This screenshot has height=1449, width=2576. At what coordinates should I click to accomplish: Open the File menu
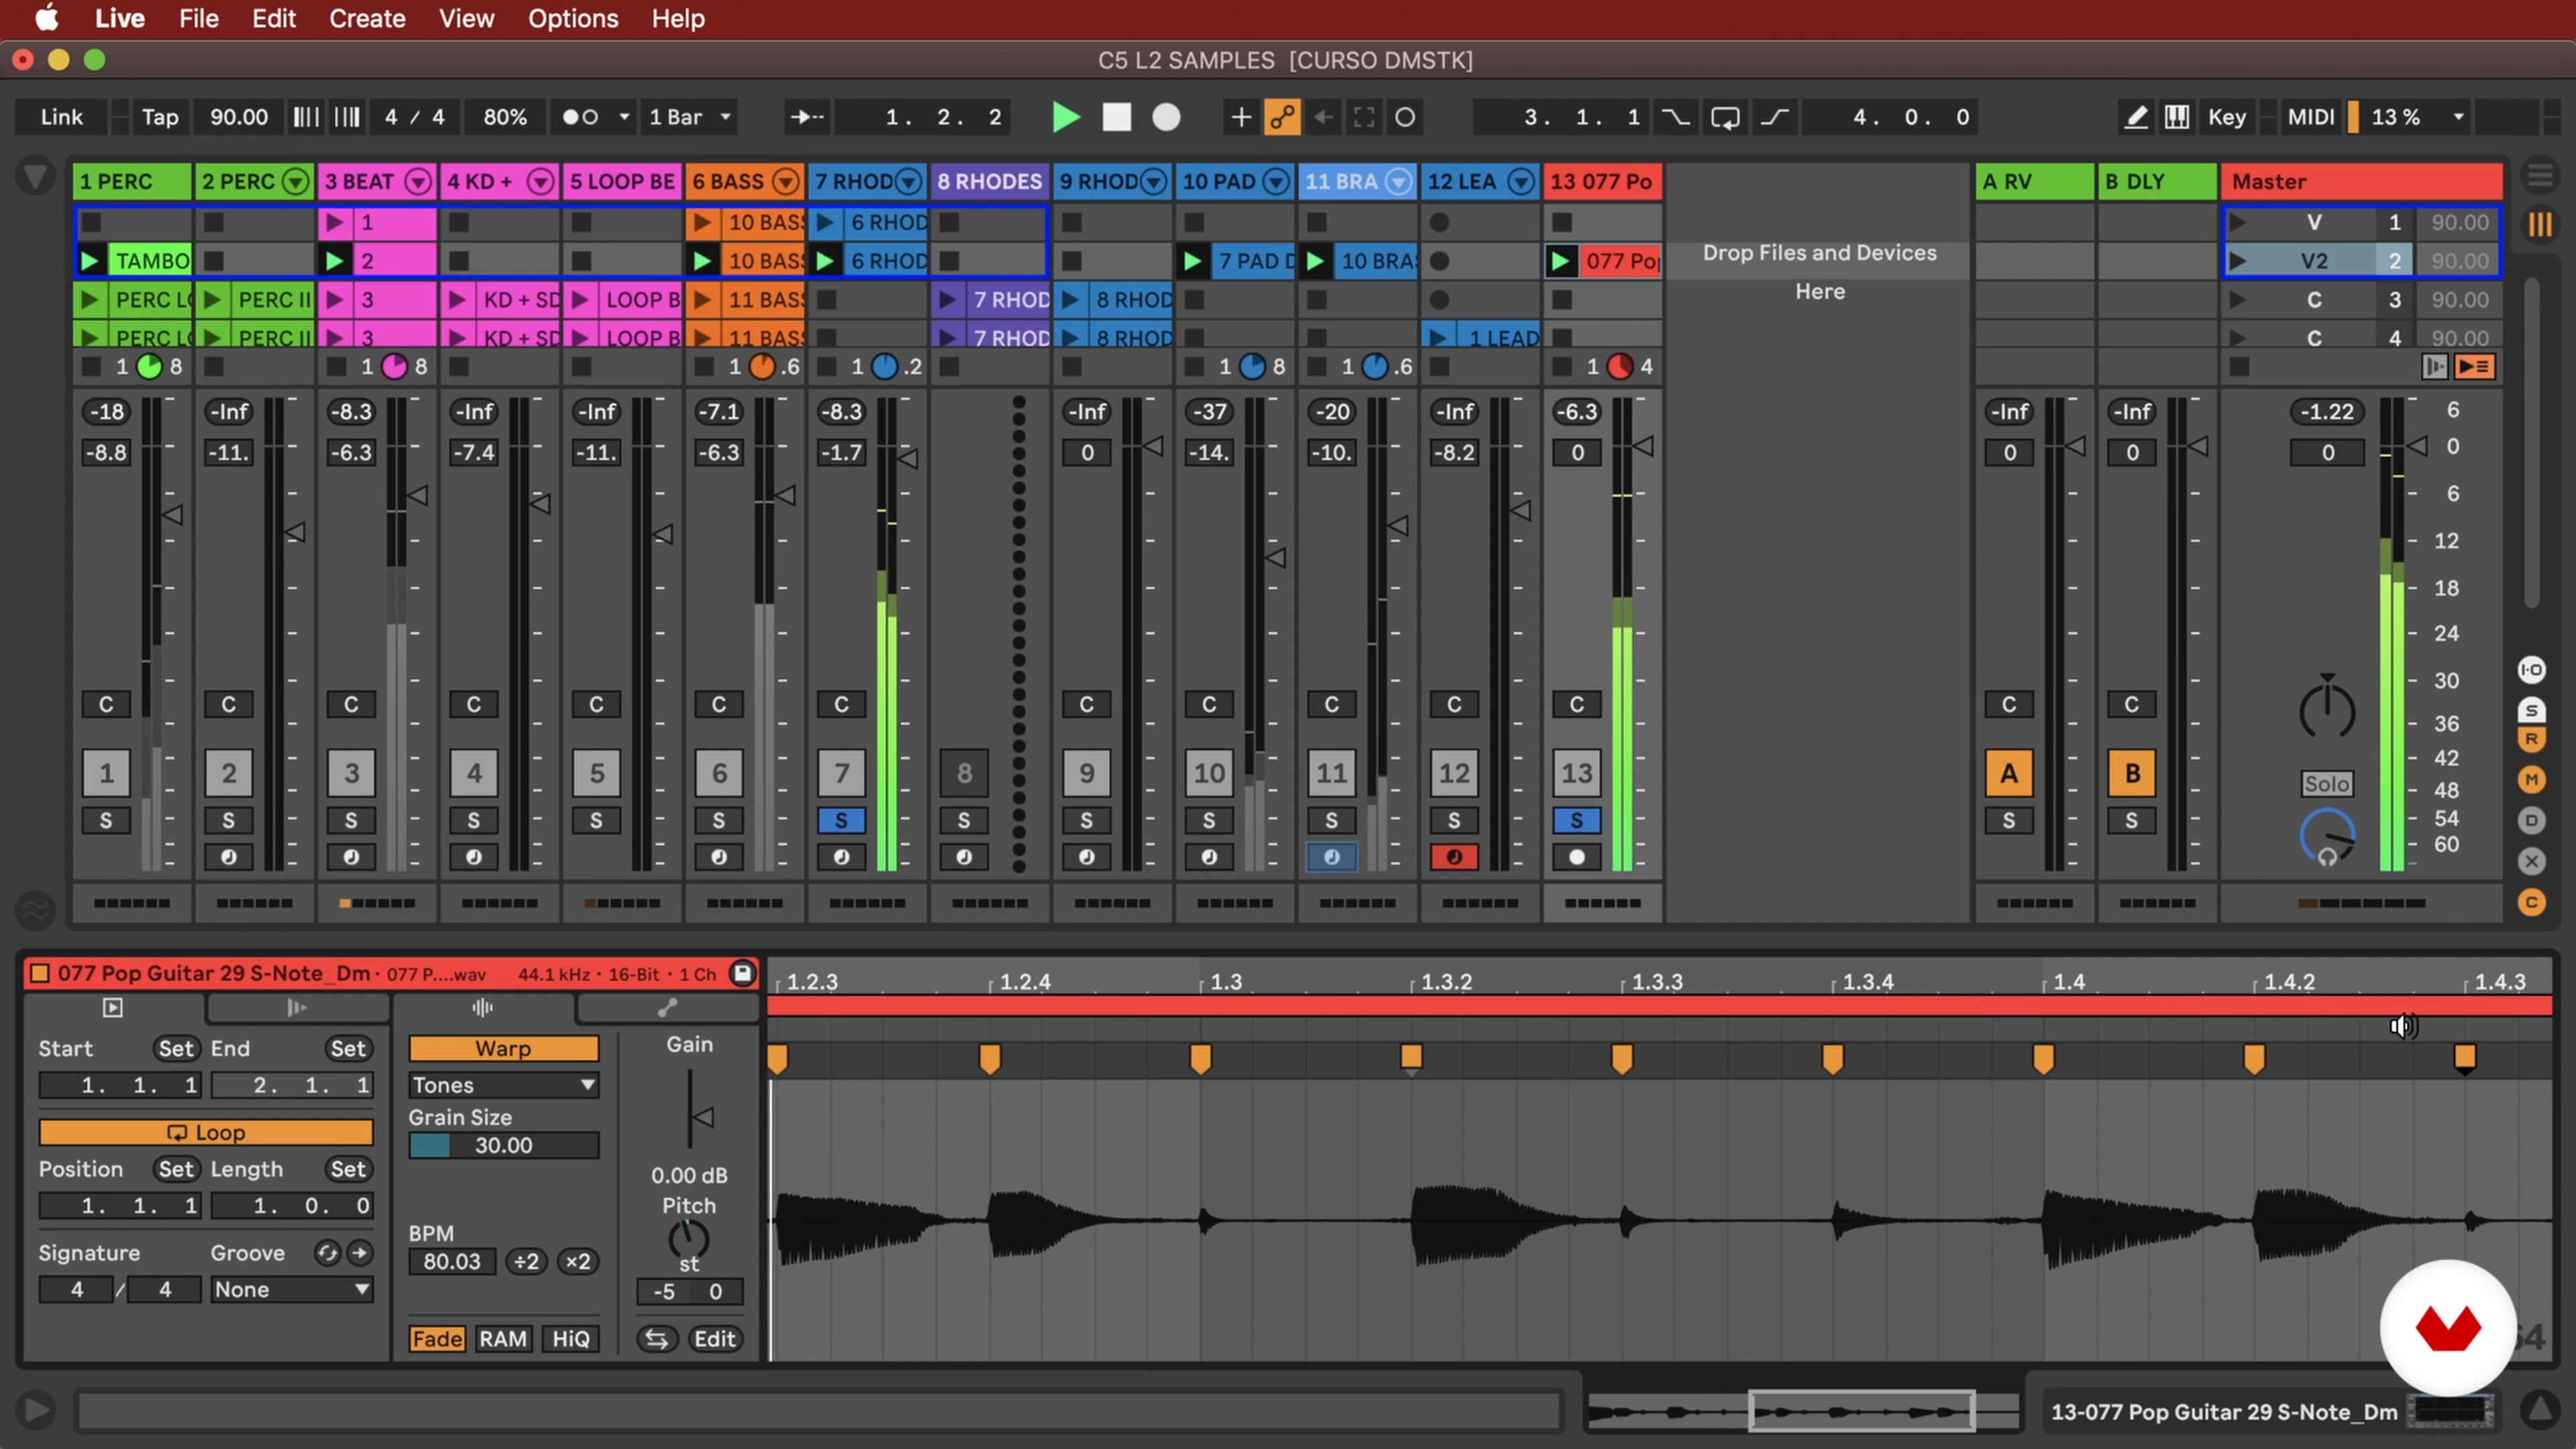tap(198, 18)
